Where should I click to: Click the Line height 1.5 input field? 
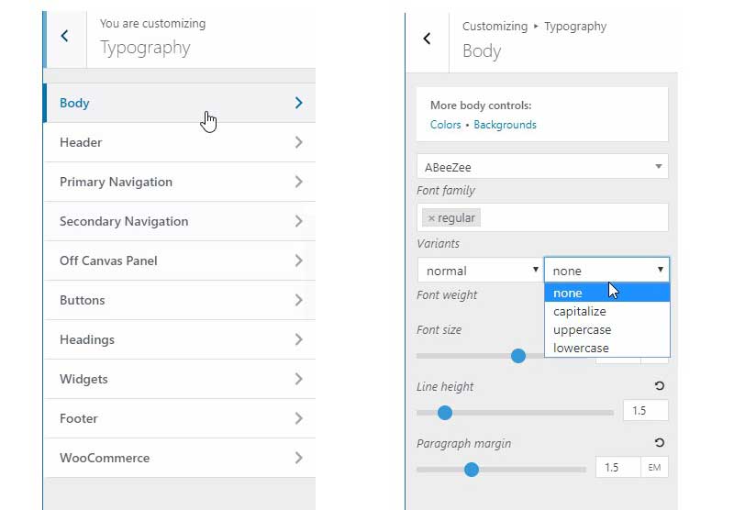coord(646,410)
